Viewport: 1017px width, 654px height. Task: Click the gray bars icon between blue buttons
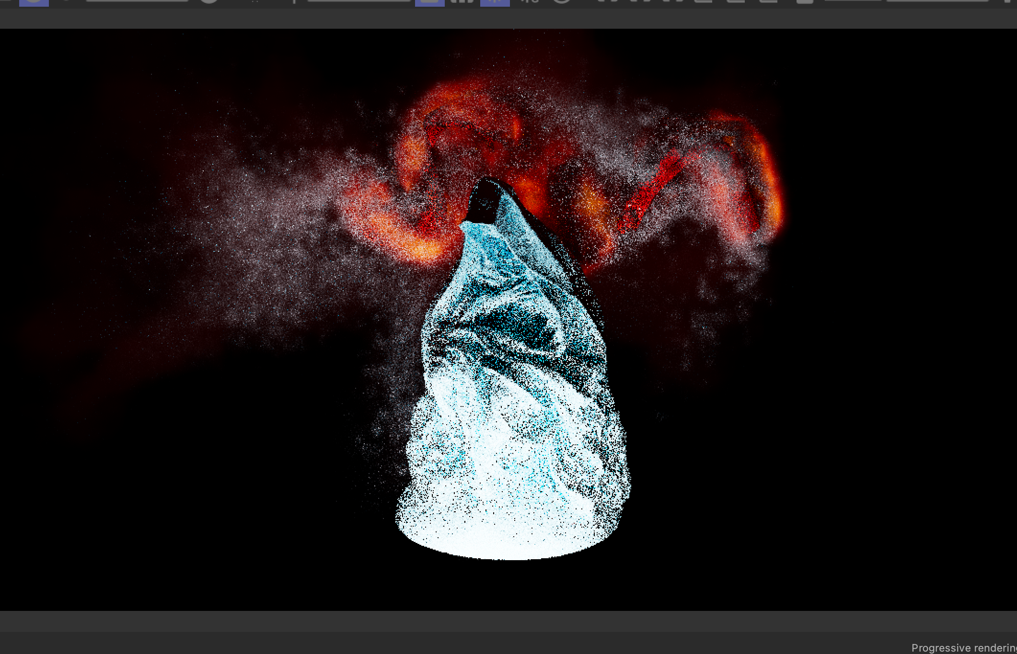462,2
